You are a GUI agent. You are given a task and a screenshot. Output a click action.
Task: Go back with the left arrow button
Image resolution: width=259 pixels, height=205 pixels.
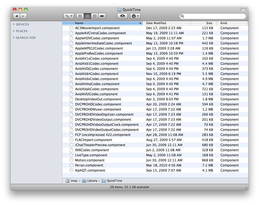point(17,16)
